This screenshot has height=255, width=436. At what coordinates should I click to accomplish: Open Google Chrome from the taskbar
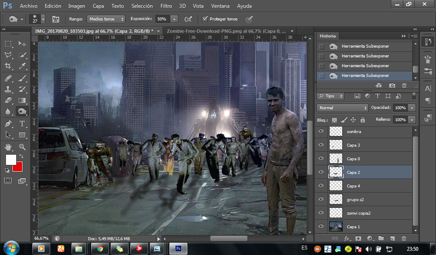pos(100,248)
